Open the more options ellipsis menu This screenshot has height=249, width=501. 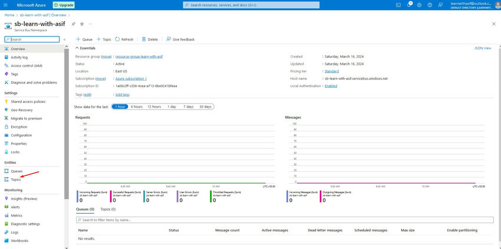coord(90,24)
